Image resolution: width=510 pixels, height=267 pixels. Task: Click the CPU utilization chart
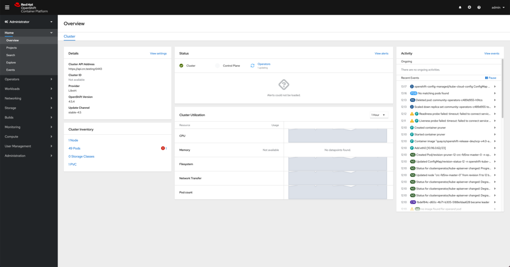pyautogui.click(x=338, y=136)
